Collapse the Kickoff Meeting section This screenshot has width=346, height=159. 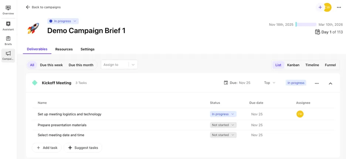click(x=330, y=83)
